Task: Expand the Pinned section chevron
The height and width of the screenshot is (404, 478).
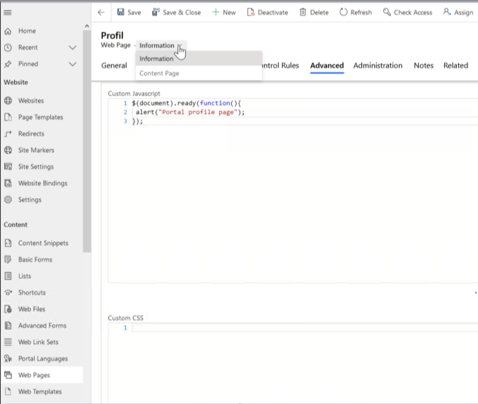Action: click(x=73, y=64)
